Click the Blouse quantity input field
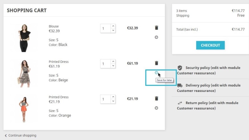Image resolution: width=249 pixels, height=140 pixels. pos(105,28)
